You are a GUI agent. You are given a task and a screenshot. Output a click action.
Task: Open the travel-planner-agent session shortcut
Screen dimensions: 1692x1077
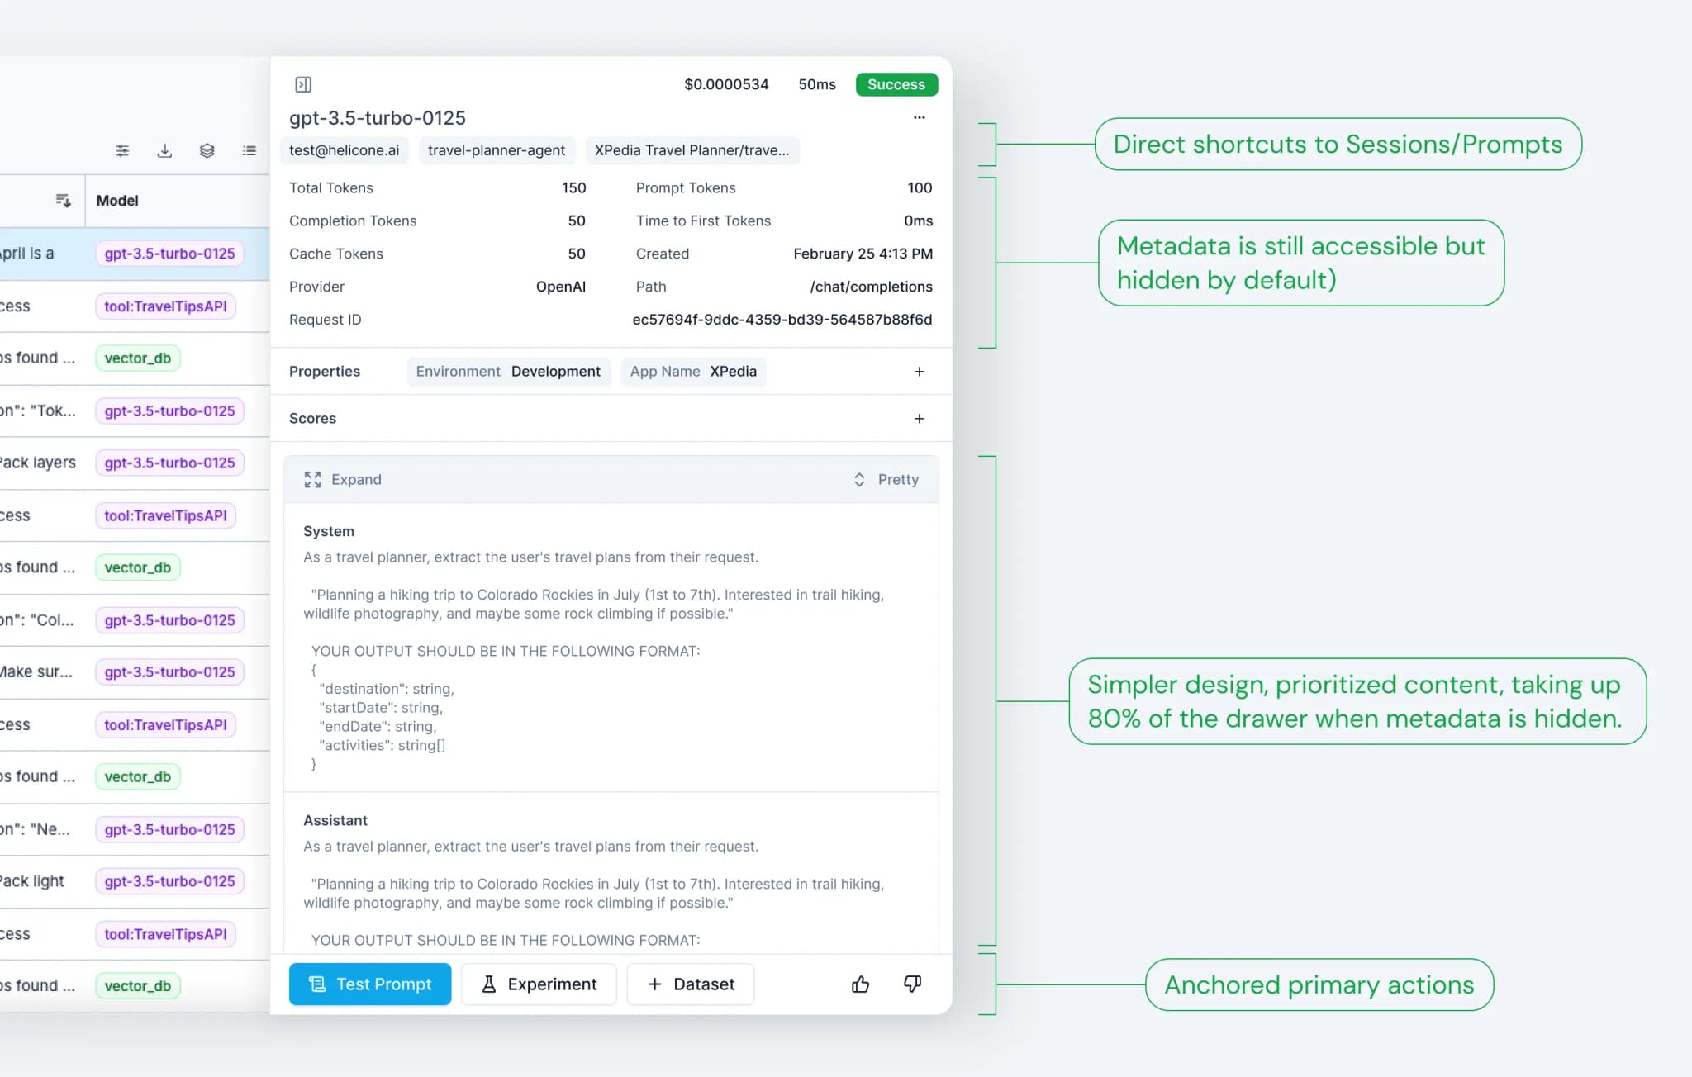(497, 150)
